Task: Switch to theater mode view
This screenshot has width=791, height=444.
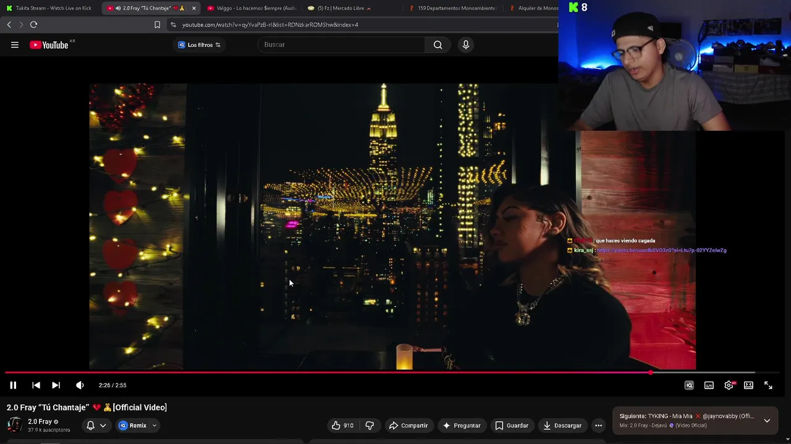Action: [748, 385]
